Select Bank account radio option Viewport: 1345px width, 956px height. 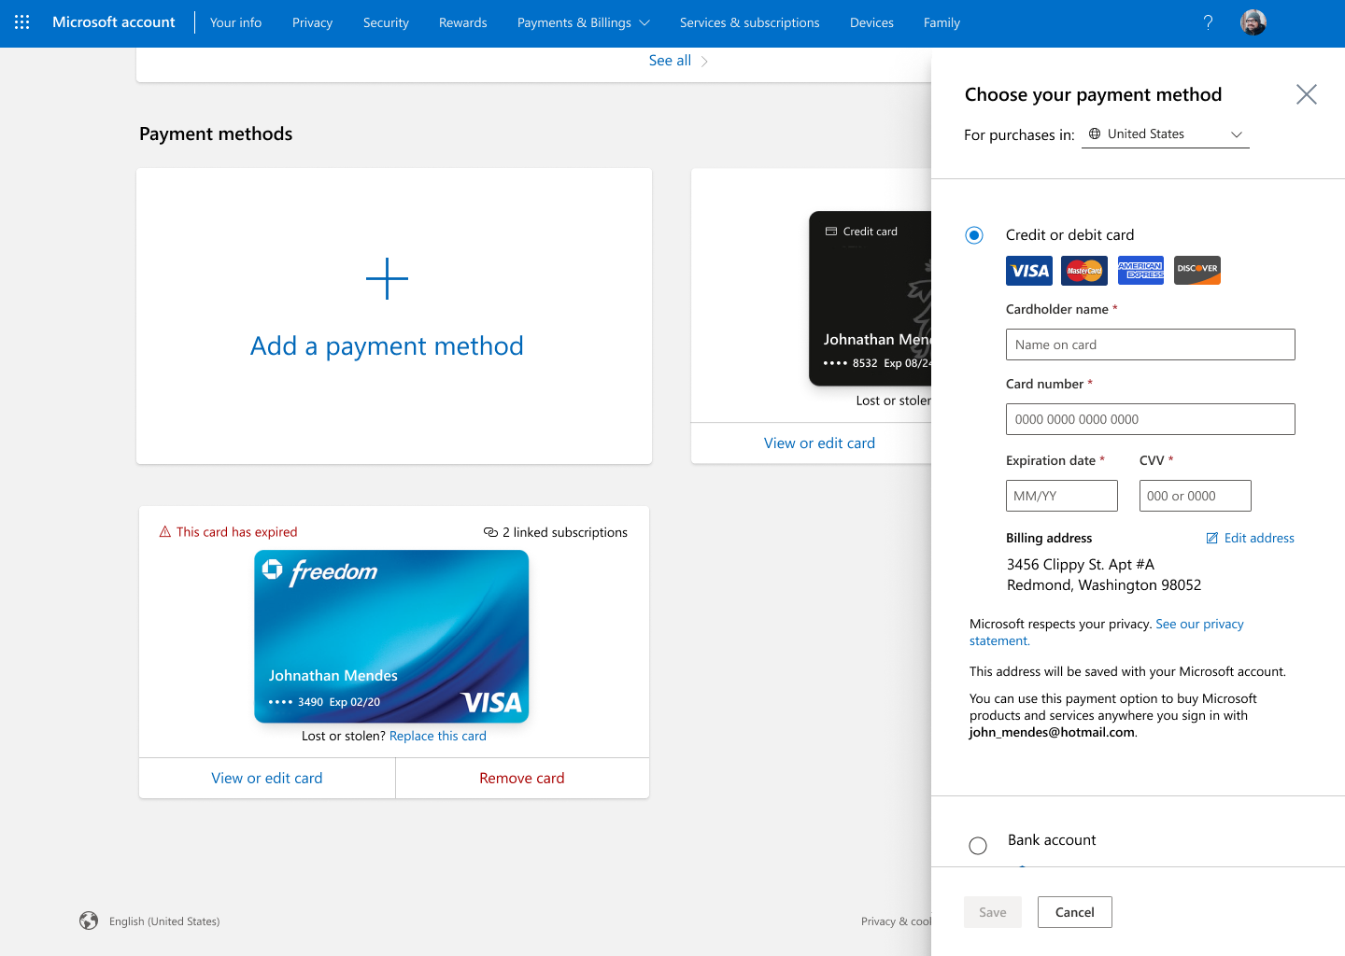pos(978,846)
